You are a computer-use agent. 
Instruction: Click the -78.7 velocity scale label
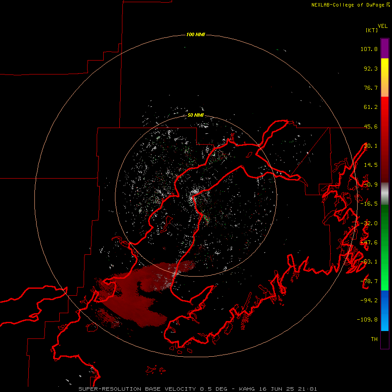pyautogui.click(x=369, y=281)
